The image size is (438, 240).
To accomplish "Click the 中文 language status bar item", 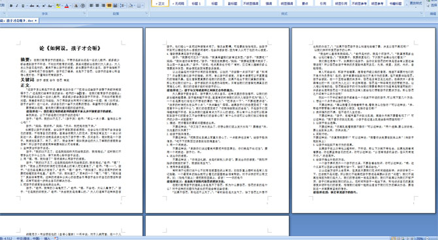I will click(x=27, y=238).
